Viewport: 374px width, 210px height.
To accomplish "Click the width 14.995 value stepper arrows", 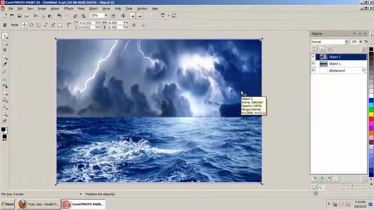I will (126, 23).
